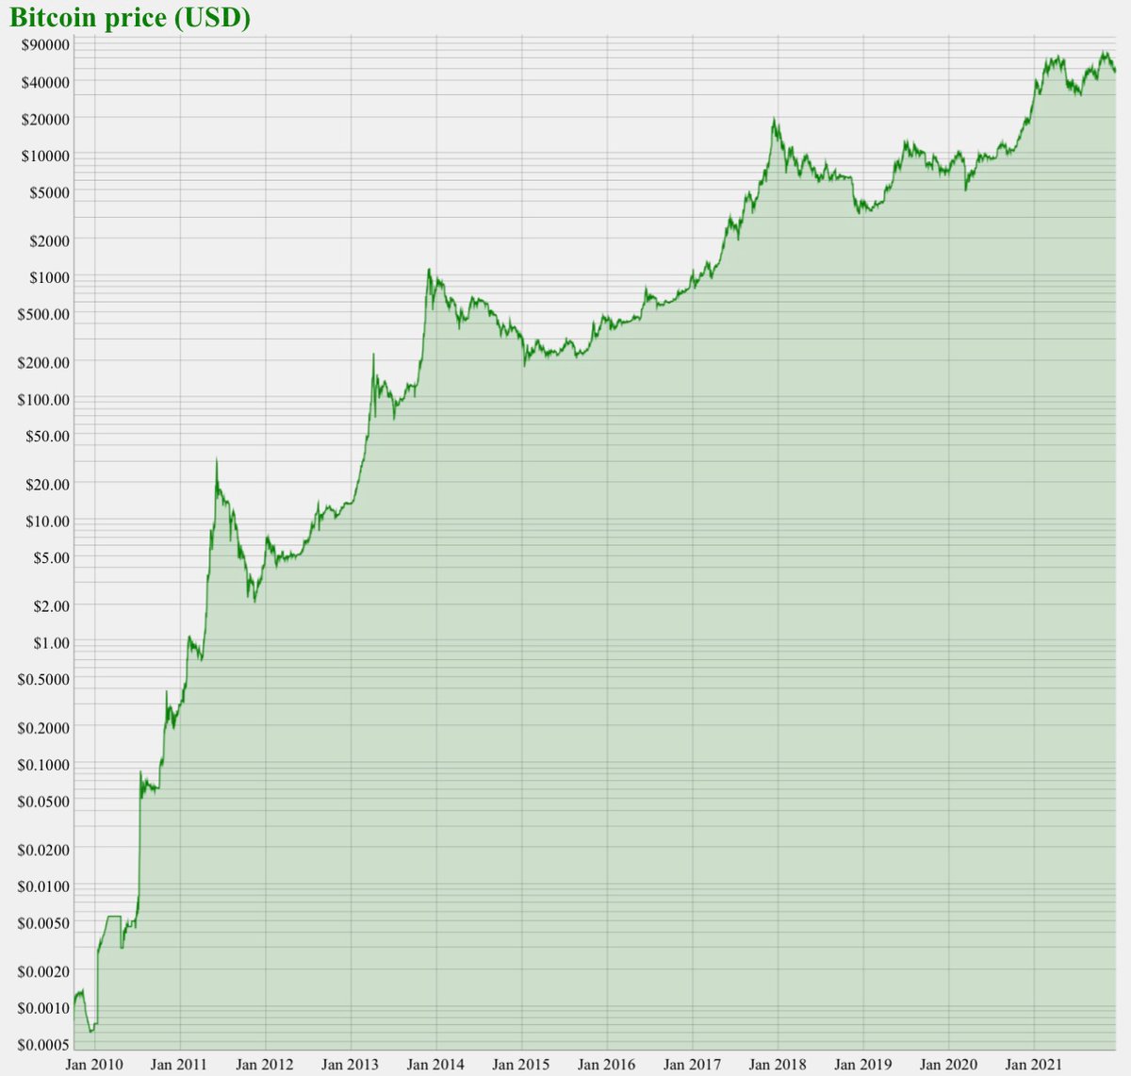Screen dimensions: 1131x1076
Task: Select the $90000 y-axis label
Action: (47, 42)
